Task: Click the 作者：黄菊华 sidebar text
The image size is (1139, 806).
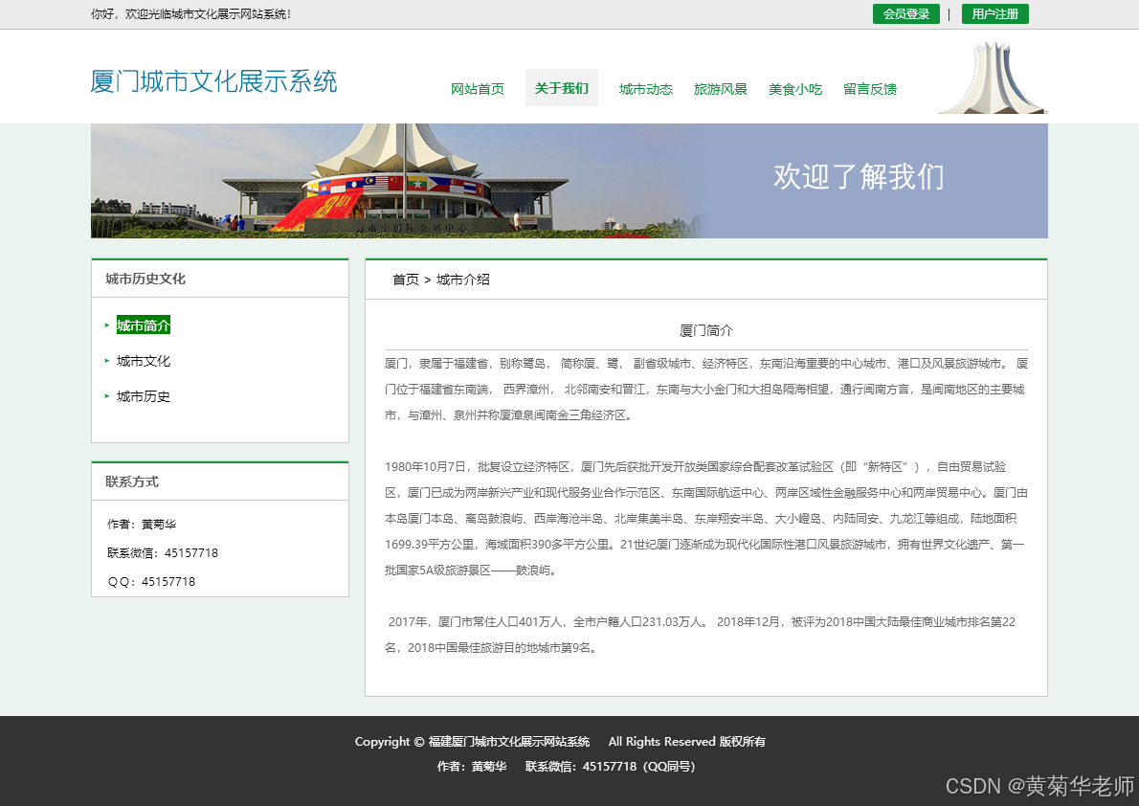Action: click(142, 524)
